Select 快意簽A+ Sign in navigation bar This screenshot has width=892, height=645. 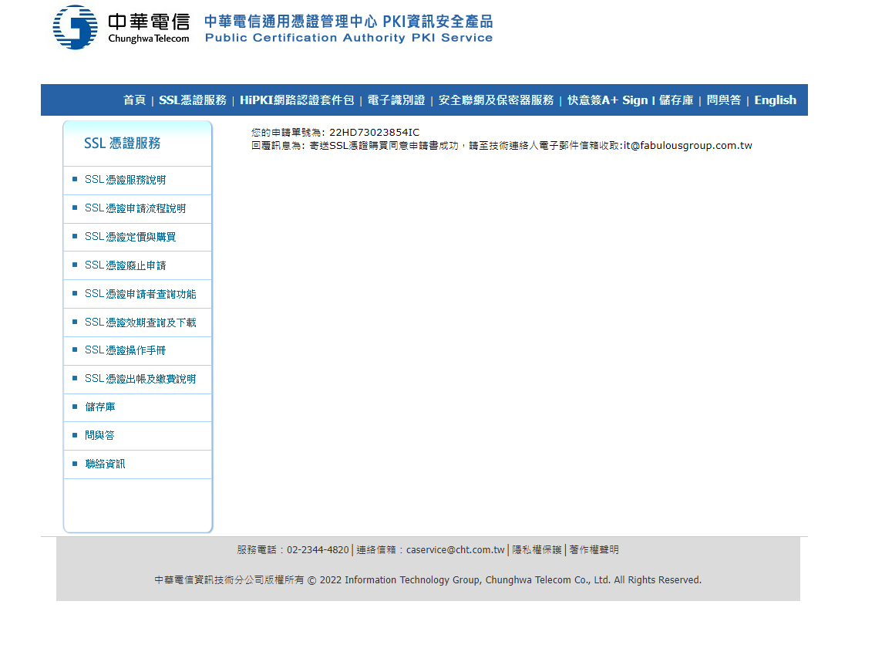tap(608, 100)
